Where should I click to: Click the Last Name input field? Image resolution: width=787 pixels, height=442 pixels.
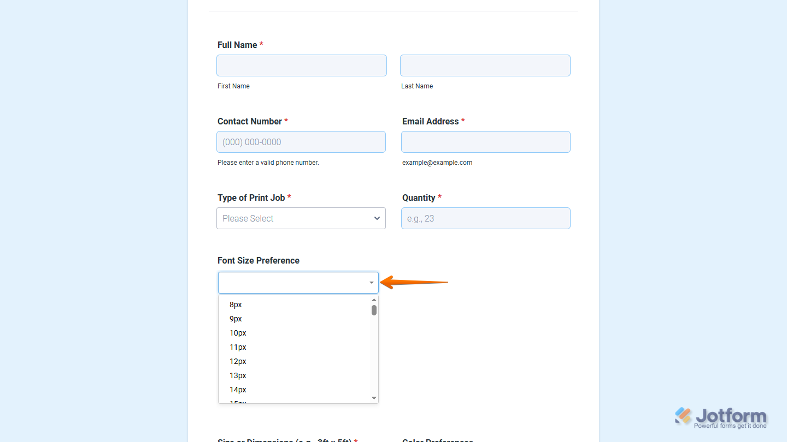click(485, 65)
